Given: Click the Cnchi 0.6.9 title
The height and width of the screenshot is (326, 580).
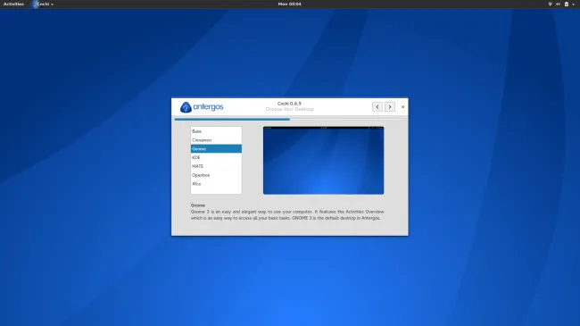Looking at the screenshot, I should (289, 104).
